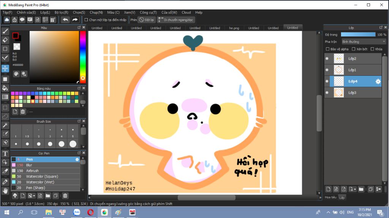
Task: Open the Cloud menu
Action: point(186,12)
